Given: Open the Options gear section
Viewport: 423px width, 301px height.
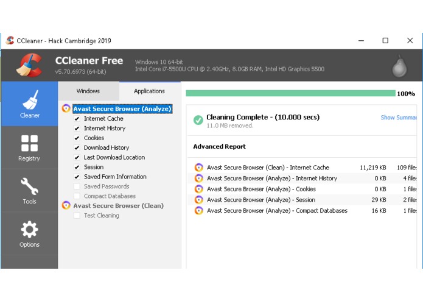Looking at the screenshot, I should tap(29, 234).
